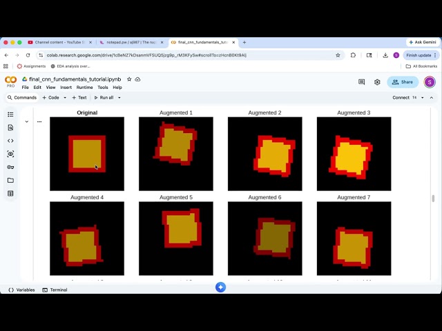Click the Chrome profile S icon
Screen dimensions: 442x331
click(396, 55)
